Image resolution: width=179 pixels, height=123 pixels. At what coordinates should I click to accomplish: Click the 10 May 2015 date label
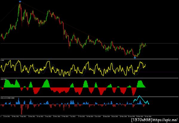[123, 116]
